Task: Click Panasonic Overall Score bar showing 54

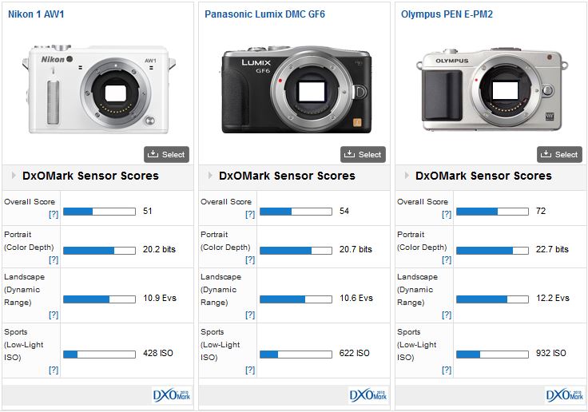Action: point(296,212)
